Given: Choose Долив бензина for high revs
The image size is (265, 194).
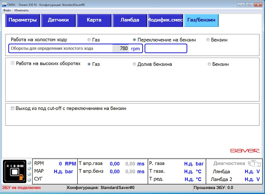Looking at the screenshot, I should [134, 64].
